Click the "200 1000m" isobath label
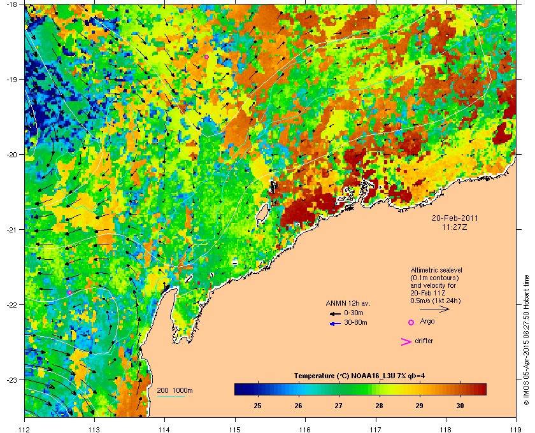The image size is (535, 433). pos(175,391)
